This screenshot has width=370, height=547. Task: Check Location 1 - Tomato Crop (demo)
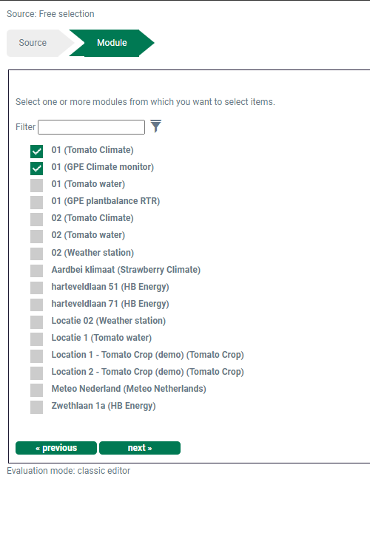coord(37,356)
